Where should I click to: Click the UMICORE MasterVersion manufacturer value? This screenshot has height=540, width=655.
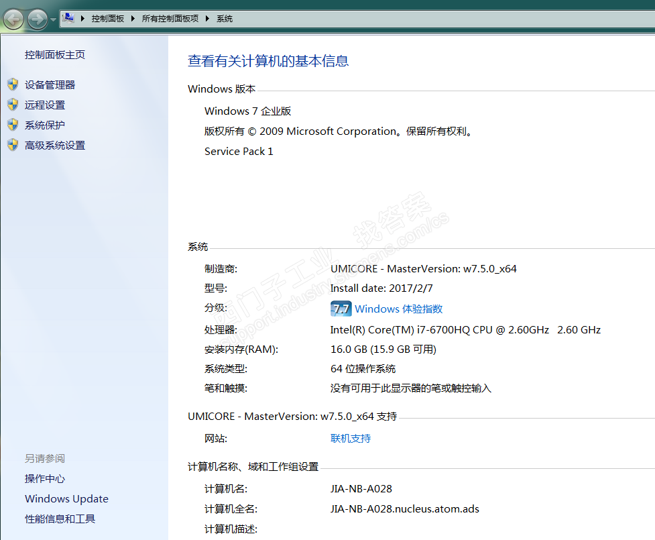[x=424, y=269]
